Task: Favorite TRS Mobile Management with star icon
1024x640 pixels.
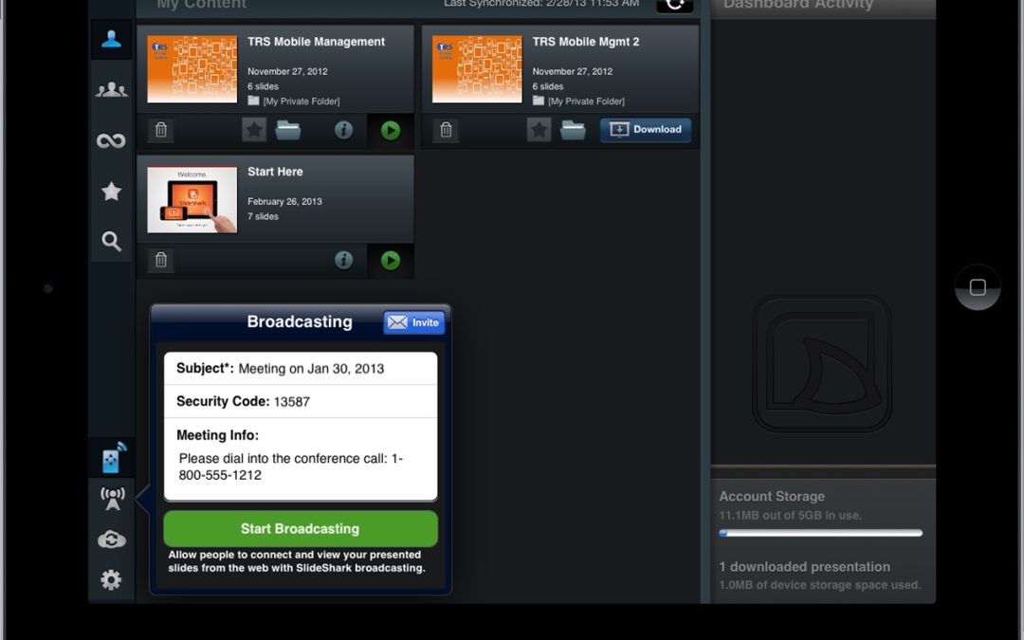Action: pos(254,130)
